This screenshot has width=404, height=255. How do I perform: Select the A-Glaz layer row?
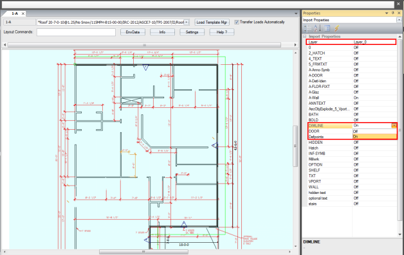(352, 92)
